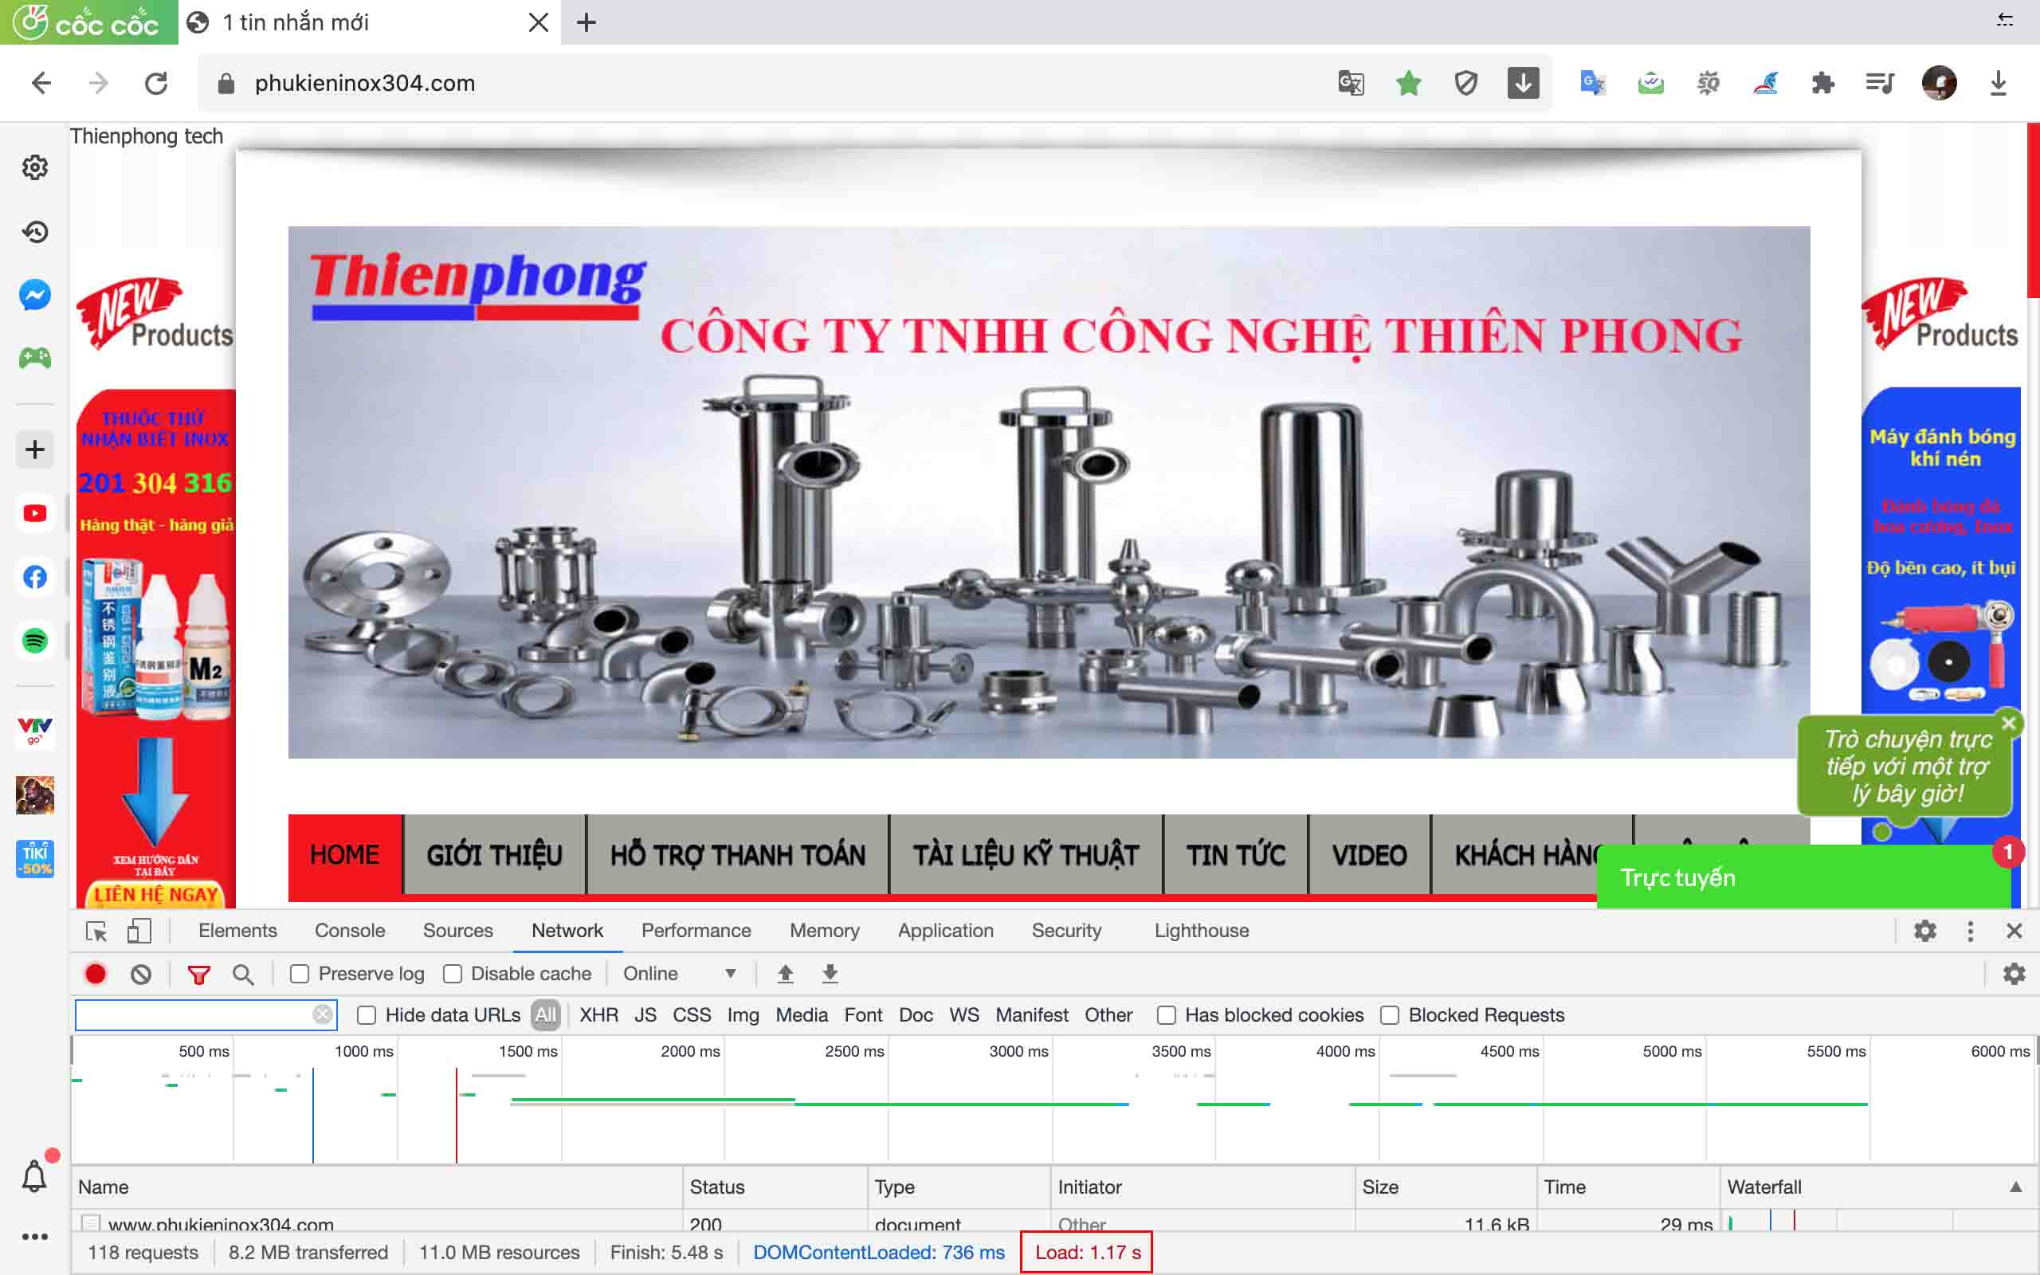Viewport: 2040px width, 1275px height.
Task: Open sidebar notifications bell
Action: [x=34, y=1175]
